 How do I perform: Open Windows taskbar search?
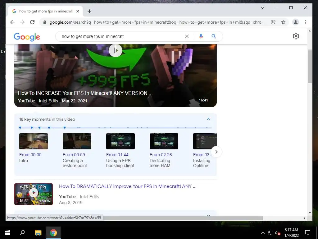(x=22, y=232)
